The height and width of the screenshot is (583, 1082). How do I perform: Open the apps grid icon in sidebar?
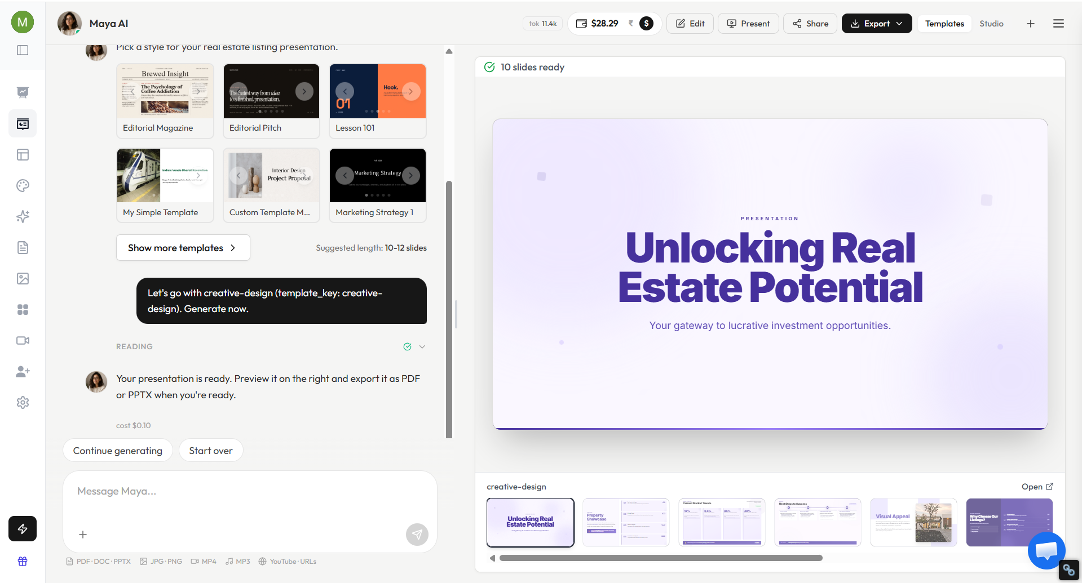(23, 310)
